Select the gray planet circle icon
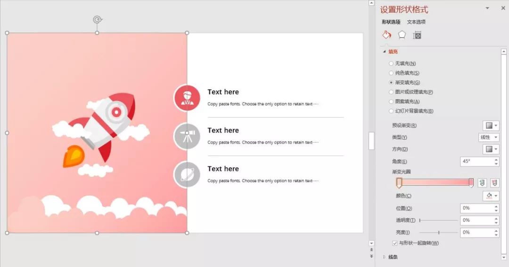 187,175
